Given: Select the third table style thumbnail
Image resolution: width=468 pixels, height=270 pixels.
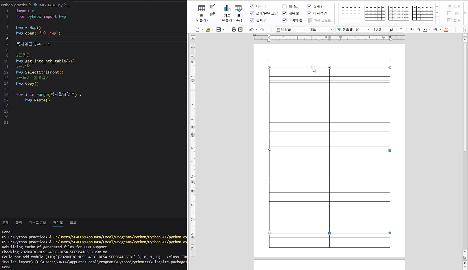Looking at the screenshot, I should [x=399, y=13].
